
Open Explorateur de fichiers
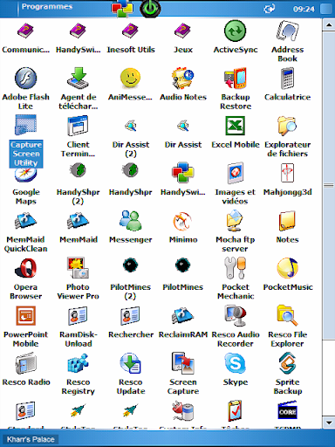click(x=287, y=126)
